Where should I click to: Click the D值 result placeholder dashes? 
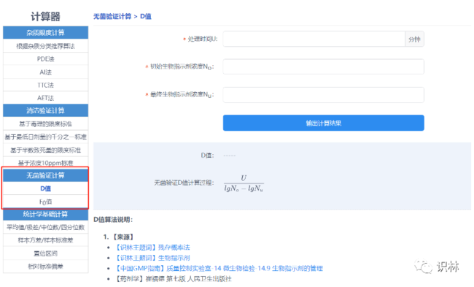pyautogui.click(x=230, y=156)
